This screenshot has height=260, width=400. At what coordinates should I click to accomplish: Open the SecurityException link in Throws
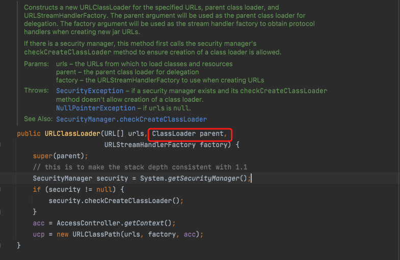point(90,91)
